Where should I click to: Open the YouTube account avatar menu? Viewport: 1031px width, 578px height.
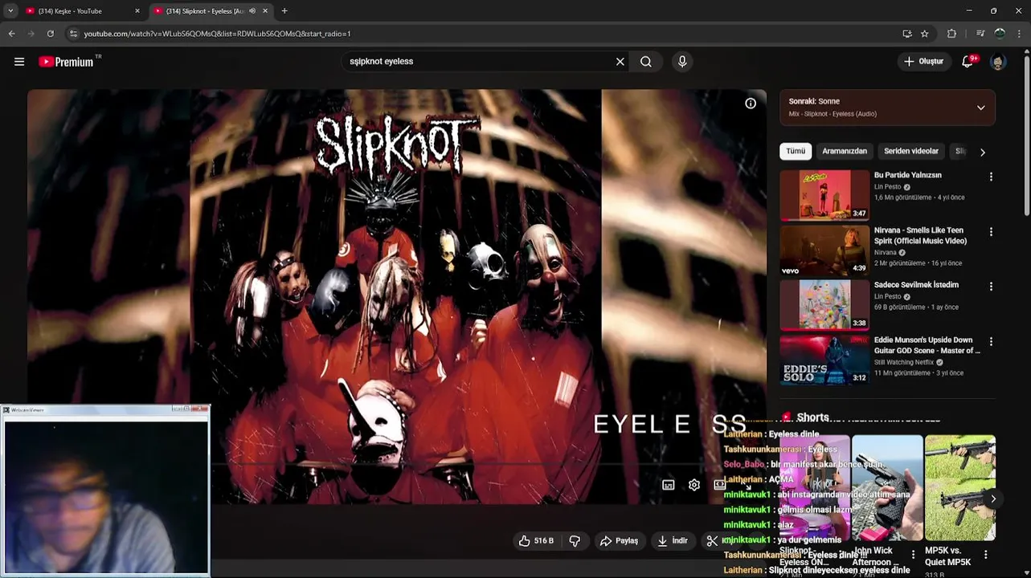point(998,61)
